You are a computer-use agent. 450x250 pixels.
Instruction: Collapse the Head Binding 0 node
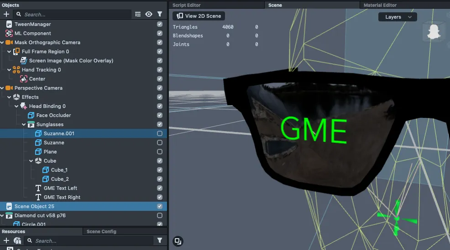point(16,106)
